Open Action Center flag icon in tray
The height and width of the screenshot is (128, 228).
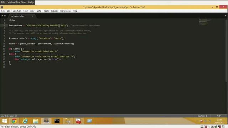(201, 121)
